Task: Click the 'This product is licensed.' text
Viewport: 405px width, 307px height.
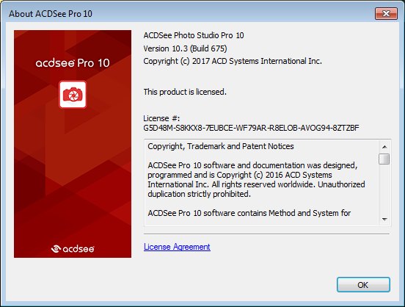Action: click(x=185, y=92)
